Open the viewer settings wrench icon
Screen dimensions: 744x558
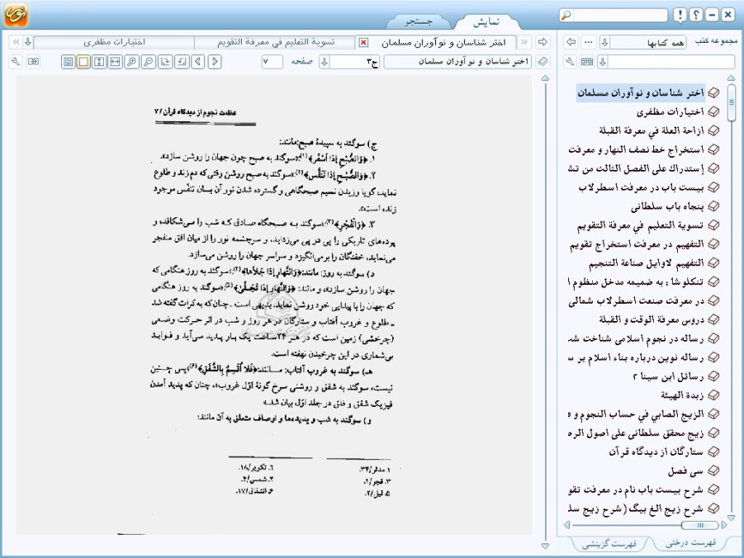pyautogui.click(x=16, y=62)
